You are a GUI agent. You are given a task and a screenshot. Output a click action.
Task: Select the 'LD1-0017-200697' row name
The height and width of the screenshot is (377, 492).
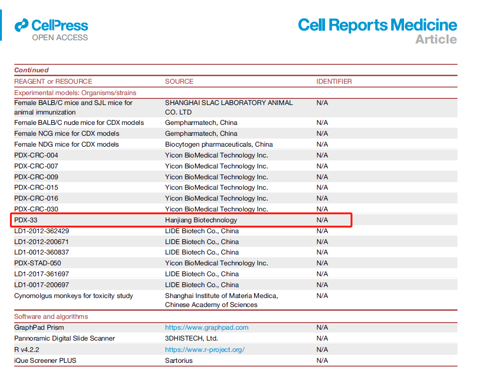pyautogui.click(x=42, y=285)
